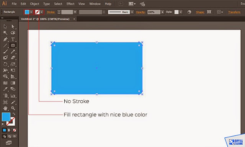Click the Transform panel link
Screen dimensions: 245x147
pos(234,12)
